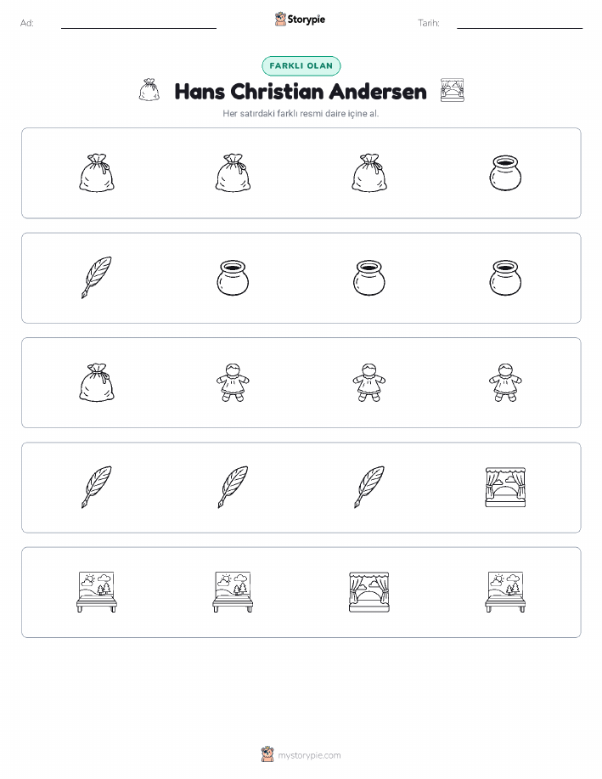Click the Ad name line field
The height and width of the screenshot is (779, 602).
138,23
